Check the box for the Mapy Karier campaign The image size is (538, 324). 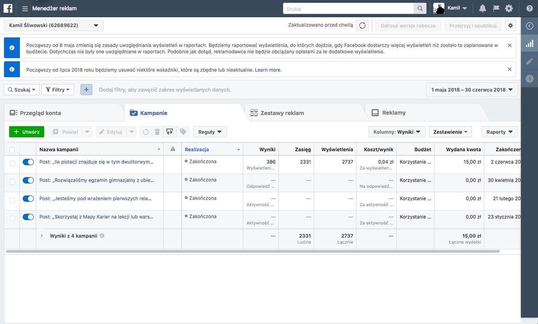[x=12, y=218]
